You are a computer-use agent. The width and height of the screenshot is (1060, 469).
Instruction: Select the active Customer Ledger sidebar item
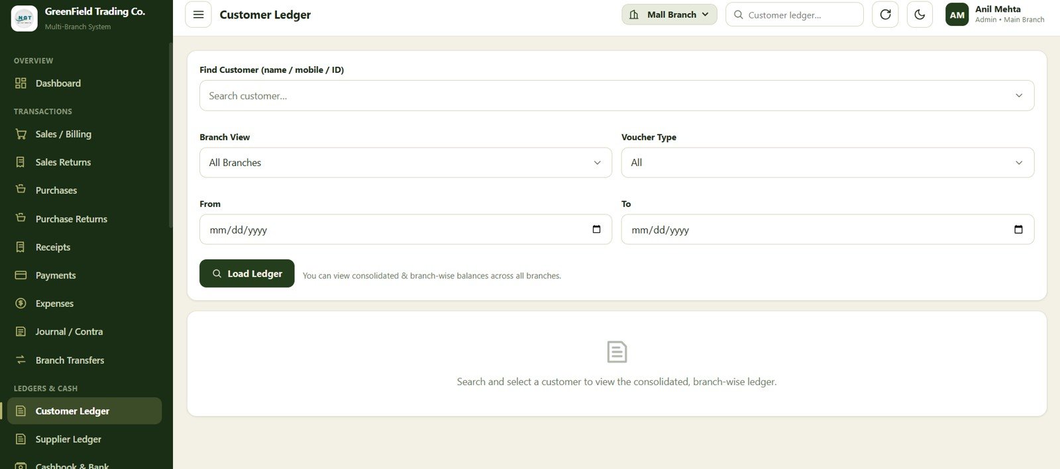click(x=84, y=411)
